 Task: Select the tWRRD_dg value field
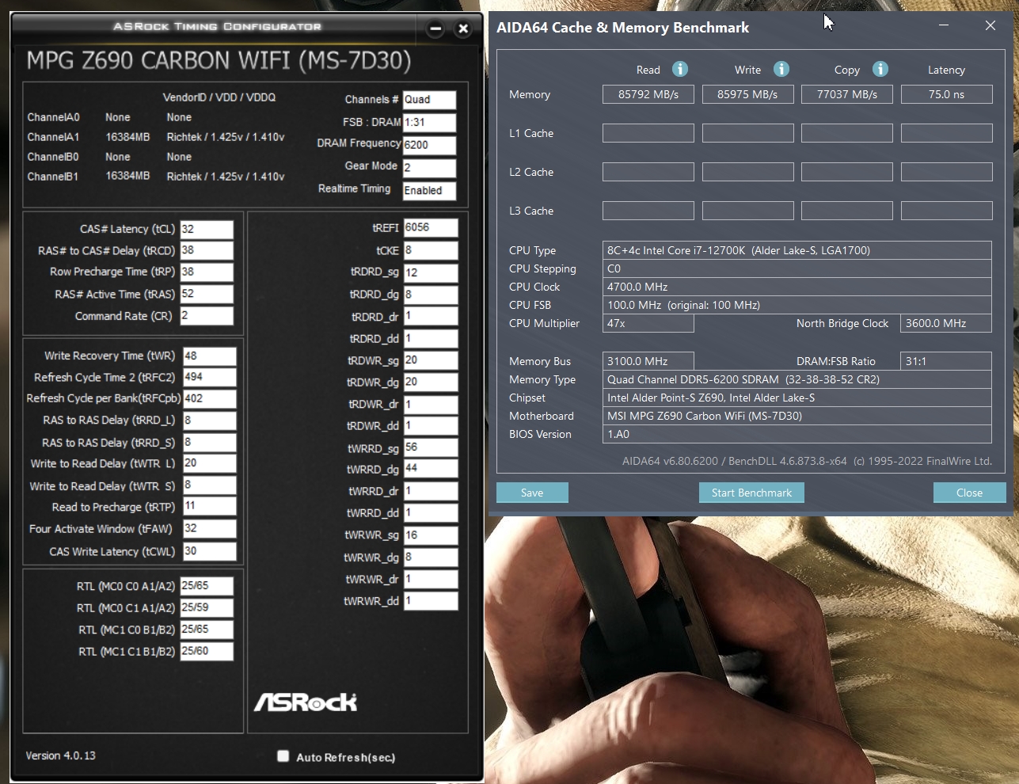431,469
